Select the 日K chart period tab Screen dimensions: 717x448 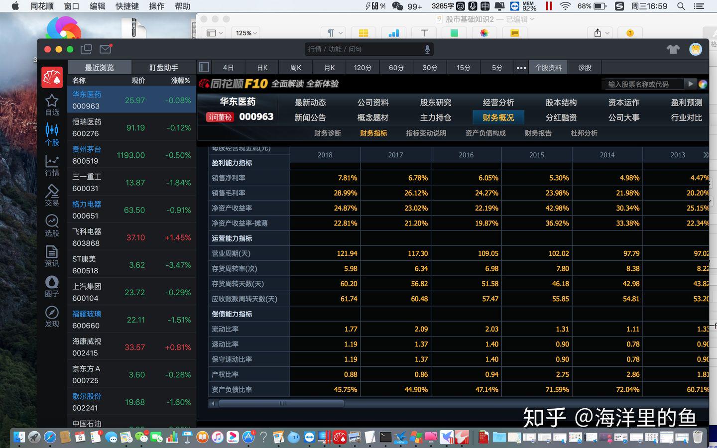click(x=262, y=67)
